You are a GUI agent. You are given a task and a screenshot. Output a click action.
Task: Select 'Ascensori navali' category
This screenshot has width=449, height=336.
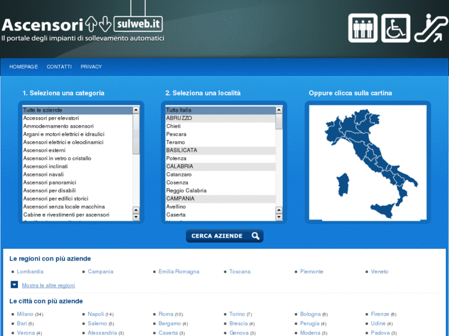coord(77,174)
